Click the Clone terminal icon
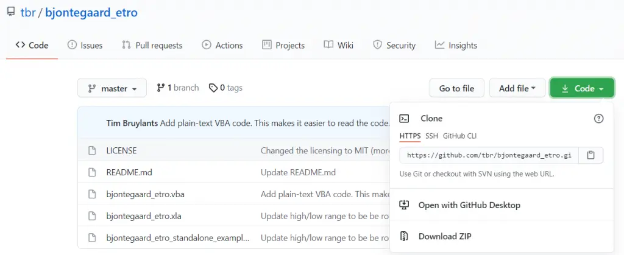Image resolution: width=624 pixels, height=255 pixels. pyautogui.click(x=404, y=118)
